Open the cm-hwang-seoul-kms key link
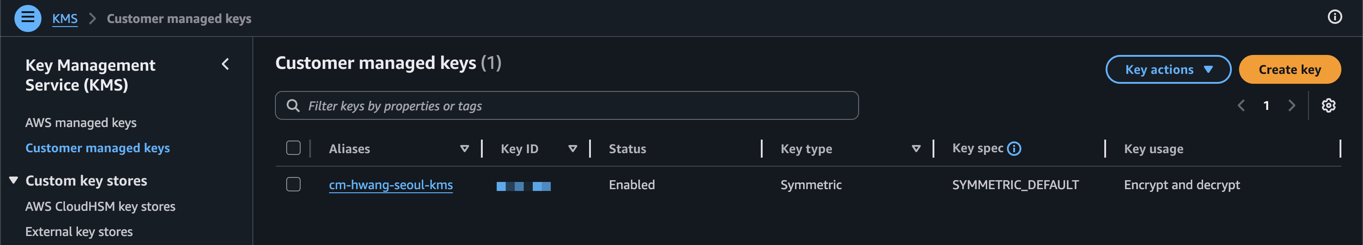 (x=390, y=185)
